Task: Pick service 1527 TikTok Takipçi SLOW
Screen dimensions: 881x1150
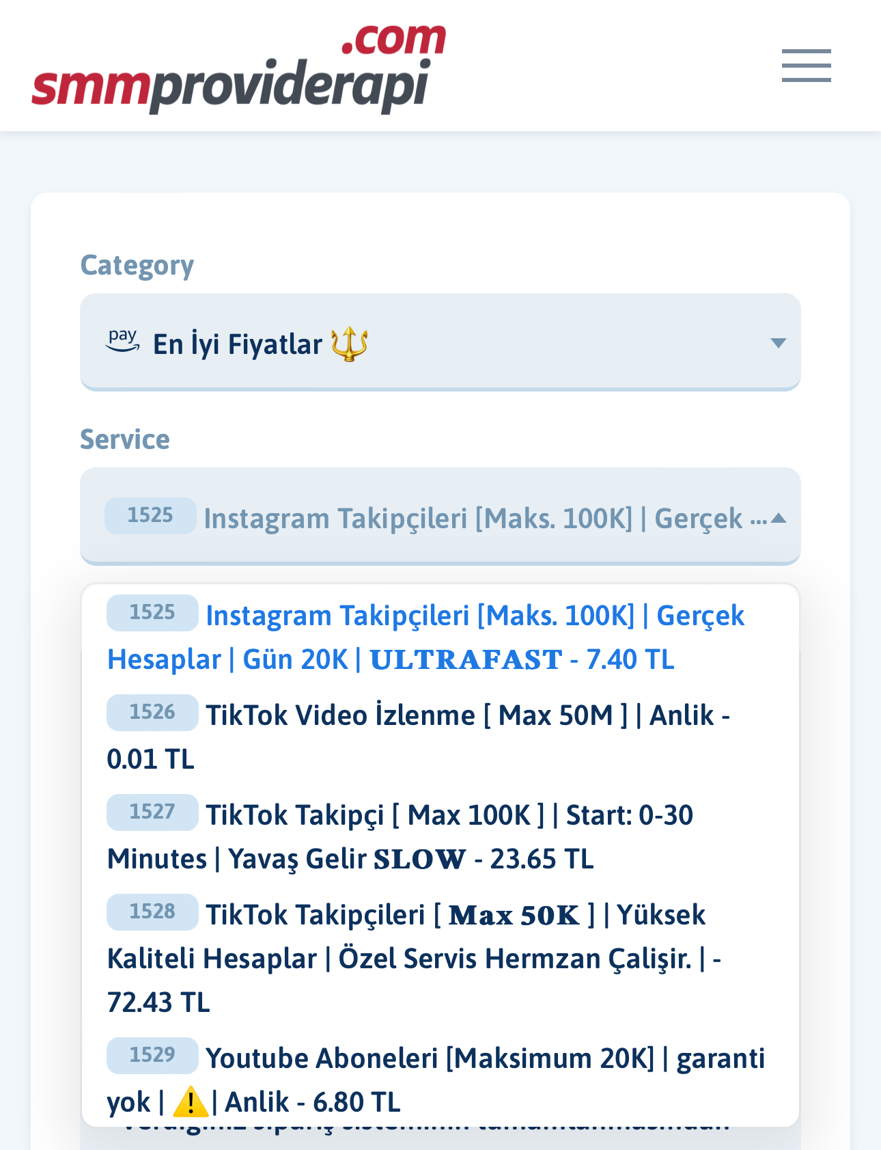Action: point(440,836)
